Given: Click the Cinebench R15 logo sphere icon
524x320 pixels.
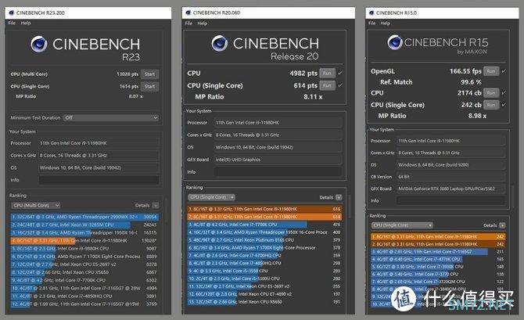Looking at the screenshot, I should 395,42.
